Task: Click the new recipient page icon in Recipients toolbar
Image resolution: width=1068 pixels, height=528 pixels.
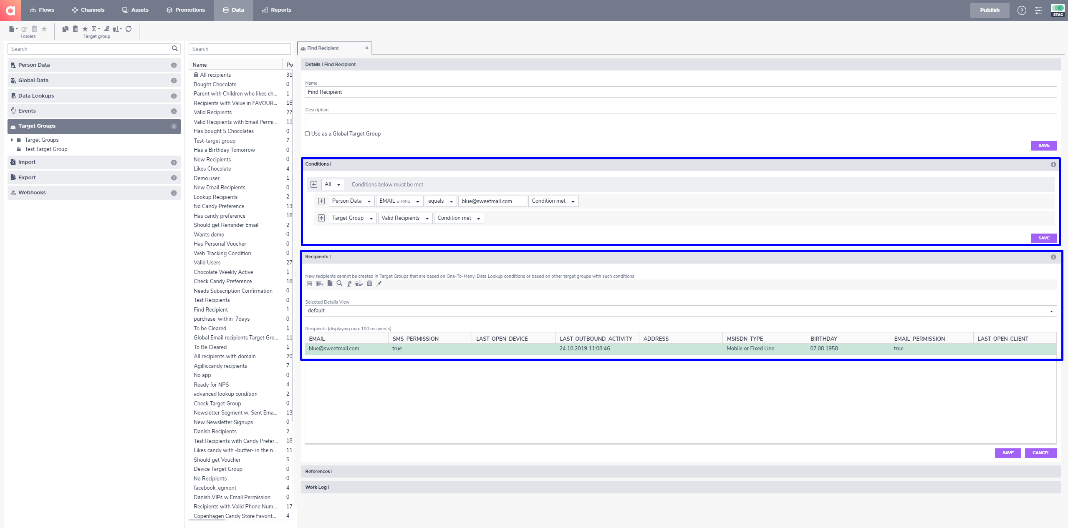Action: point(330,284)
